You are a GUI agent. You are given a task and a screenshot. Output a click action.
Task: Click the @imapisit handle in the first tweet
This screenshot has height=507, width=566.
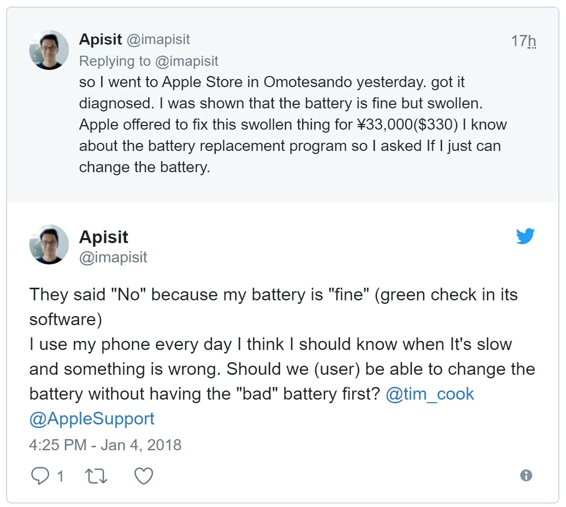[157, 39]
